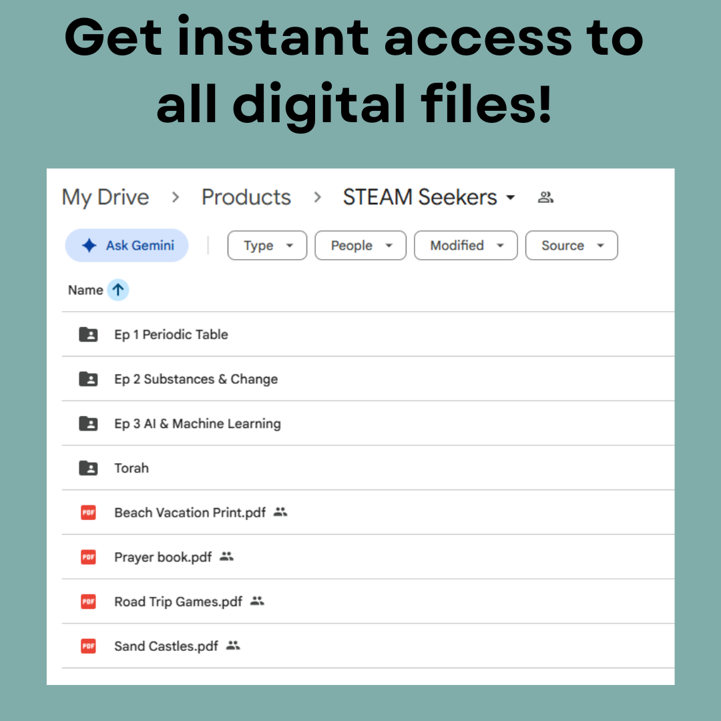Click the PDF icon for Prayer book.pdf
The width and height of the screenshot is (721, 721).
[88, 557]
